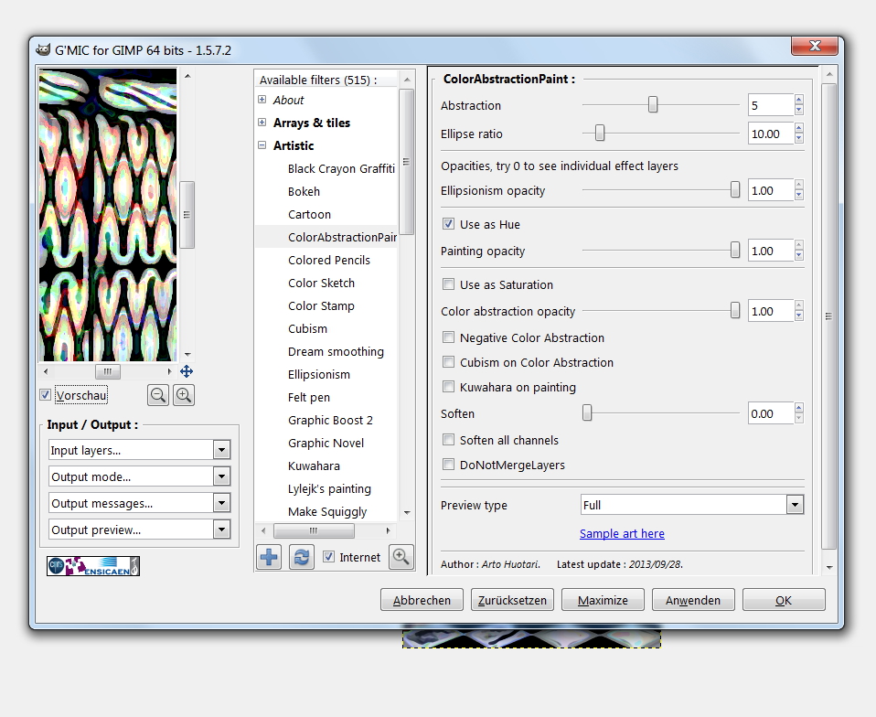Screen dimensions: 876x717
Task: Click the Soften value field
Action: [771, 413]
